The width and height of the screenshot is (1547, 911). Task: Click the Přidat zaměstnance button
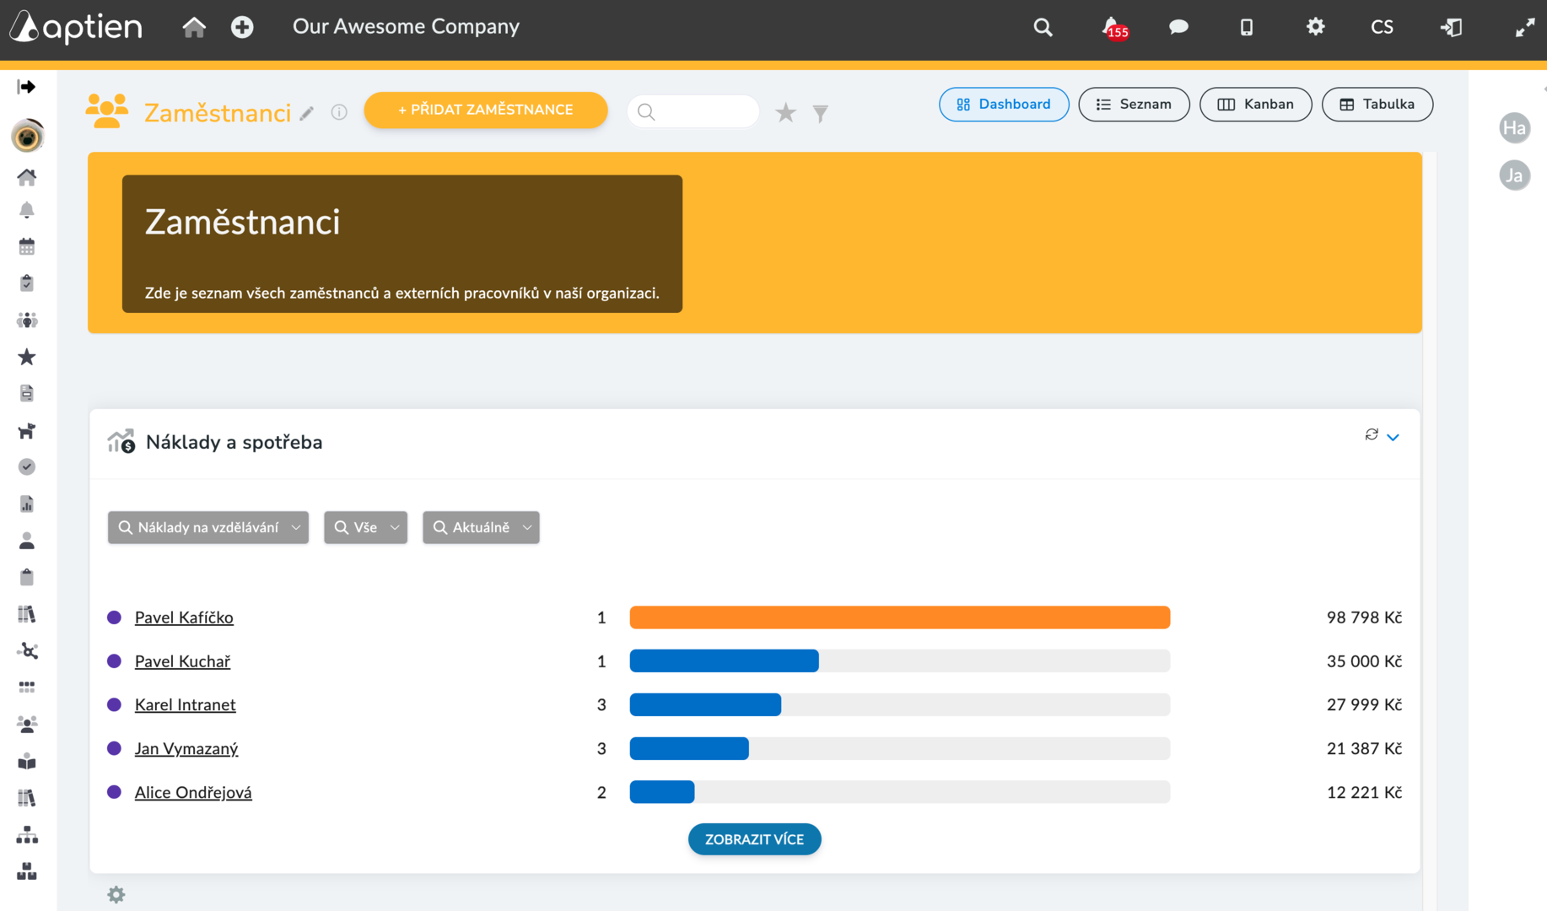(486, 110)
